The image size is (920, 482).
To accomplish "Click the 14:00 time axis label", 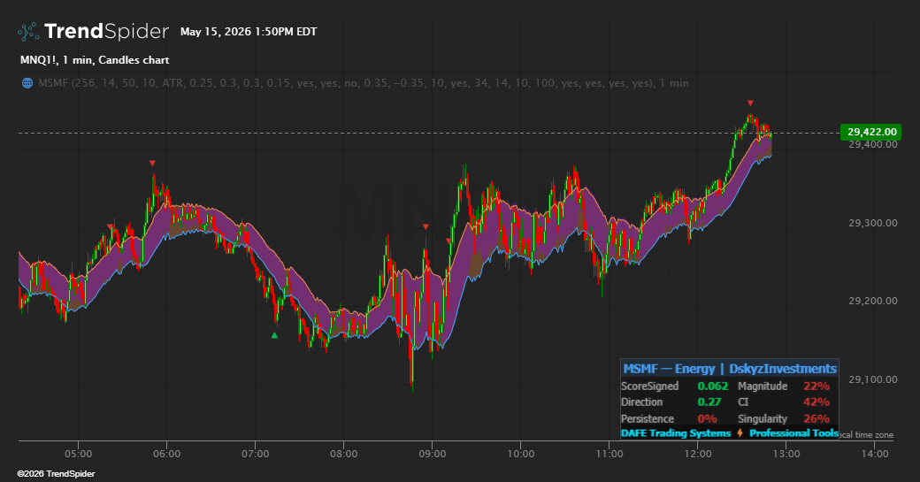I will click(875, 454).
